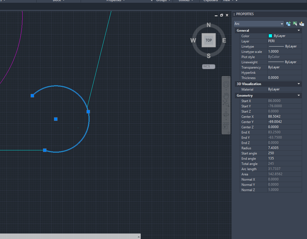
Task: Click the Quick Select icon in Properties
Action: pyautogui.click(x=302, y=24)
